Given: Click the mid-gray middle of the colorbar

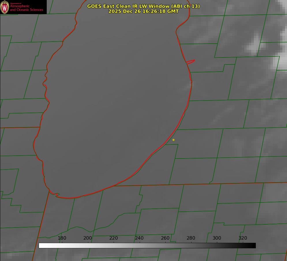Looking at the screenshot, I should [147, 245].
